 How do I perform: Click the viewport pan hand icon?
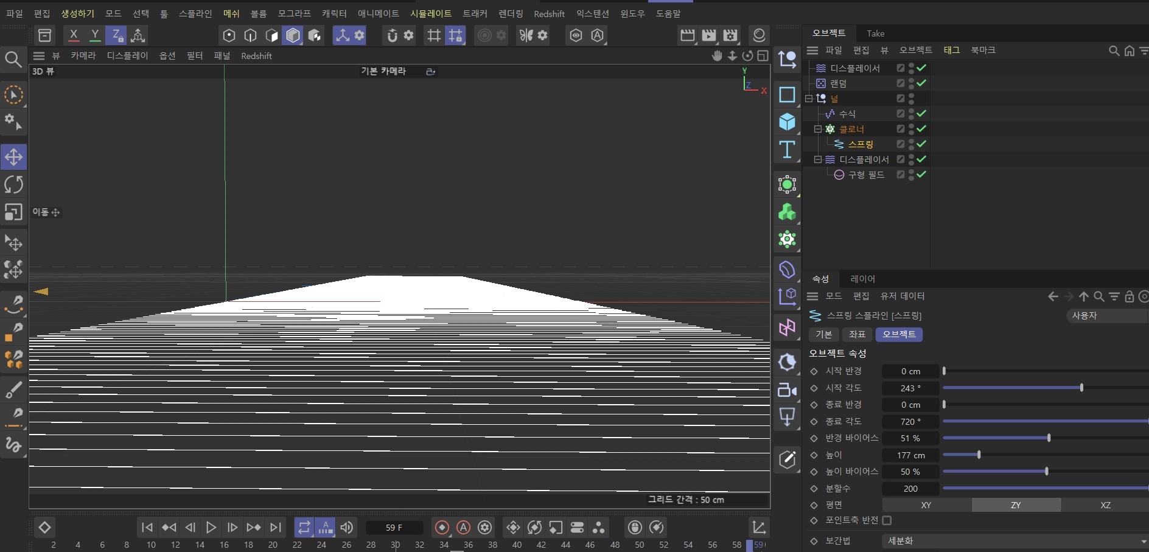click(717, 56)
